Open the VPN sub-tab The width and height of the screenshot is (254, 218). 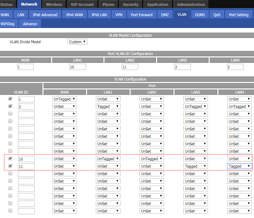tap(119, 15)
